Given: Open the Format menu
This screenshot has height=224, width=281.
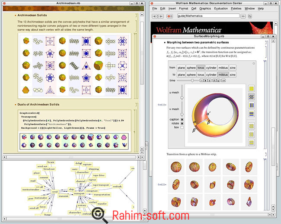Looking at the screenshot, I should point(183,8).
